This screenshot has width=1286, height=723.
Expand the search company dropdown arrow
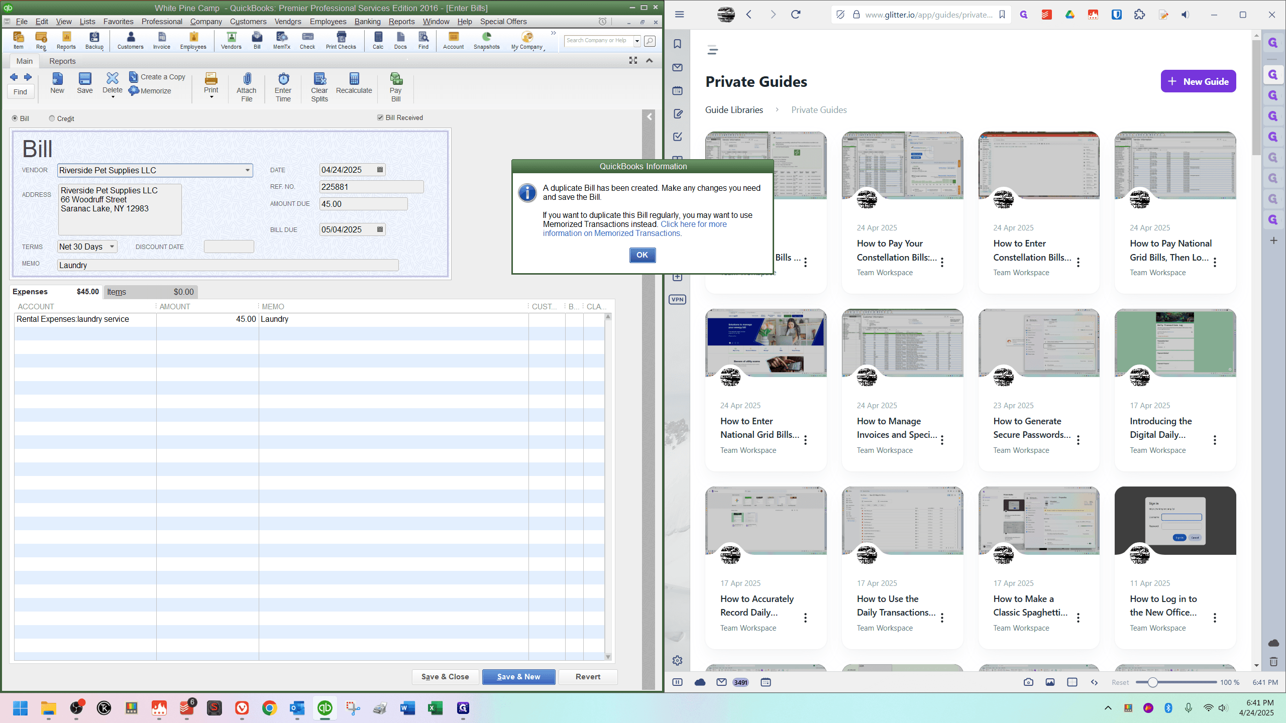coord(637,41)
